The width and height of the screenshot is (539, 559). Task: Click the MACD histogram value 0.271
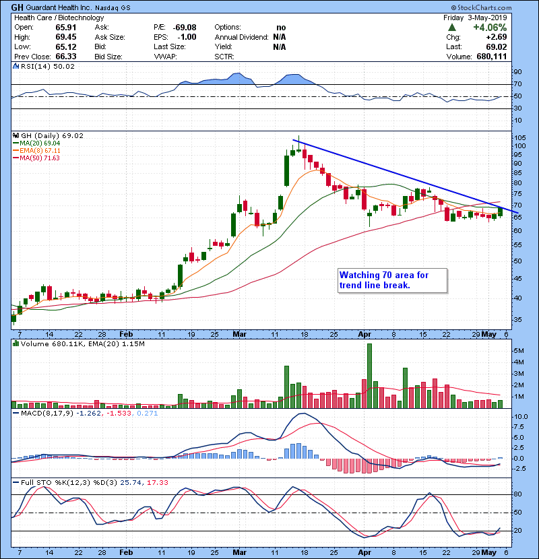(147, 414)
